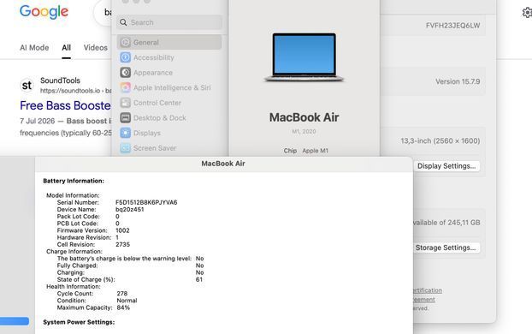Open Google settings gear icon
This screenshot has height=334, width=532.
tap(527, 13)
